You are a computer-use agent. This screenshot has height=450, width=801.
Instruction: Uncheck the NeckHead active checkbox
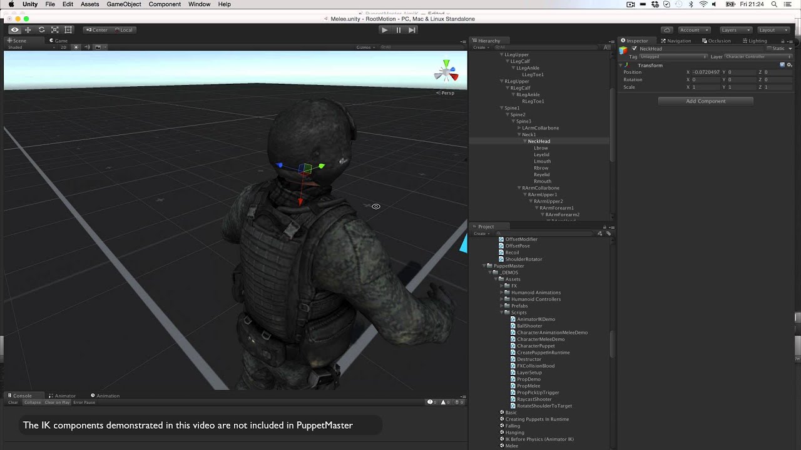click(635, 48)
